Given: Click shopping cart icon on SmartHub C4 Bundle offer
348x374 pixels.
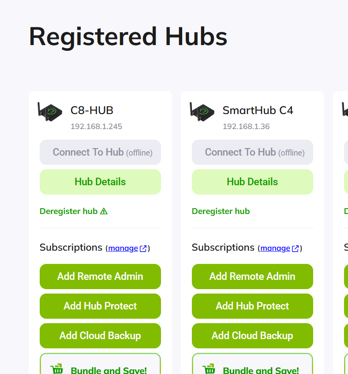Looking at the screenshot, I should coord(209,367).
